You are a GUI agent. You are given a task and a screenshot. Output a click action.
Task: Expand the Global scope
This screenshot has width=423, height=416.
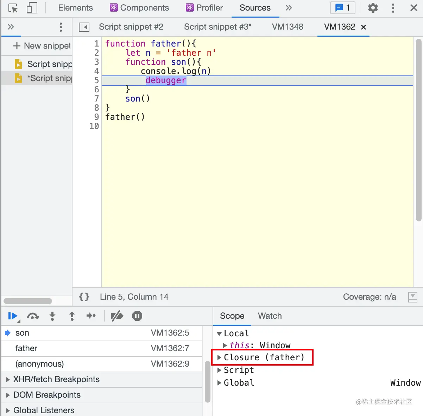click(x=220, y=383)
